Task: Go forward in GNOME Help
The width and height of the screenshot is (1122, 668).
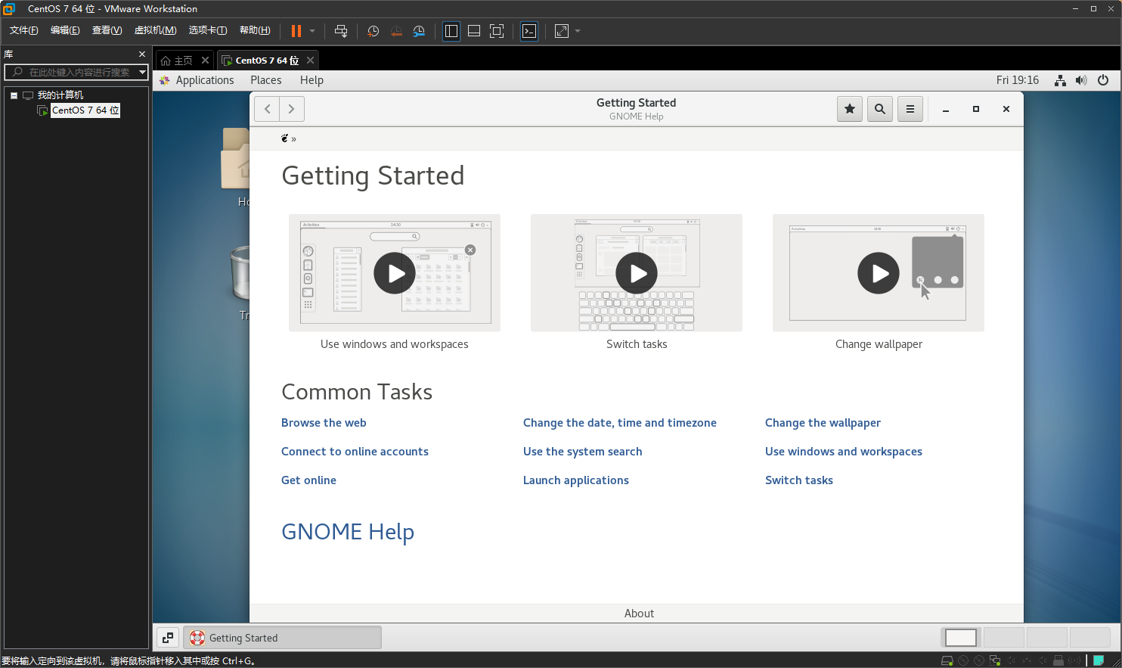Action: coord(292,109)
